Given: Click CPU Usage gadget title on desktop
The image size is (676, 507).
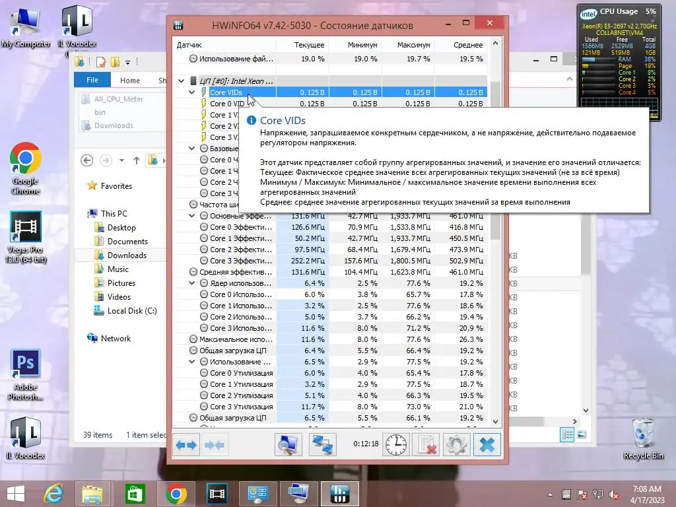Looking at the screenshot, I should (x=618, y=12).
